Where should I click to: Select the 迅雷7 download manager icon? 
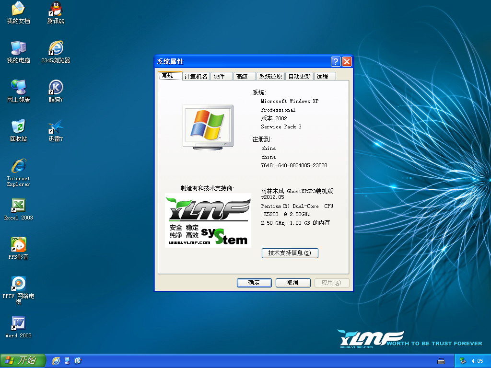pos(56,127)
